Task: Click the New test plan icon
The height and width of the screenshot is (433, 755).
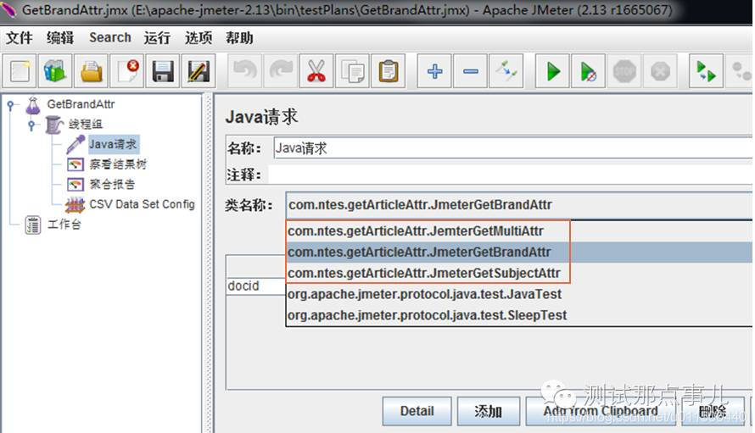Action: [20, 71]
